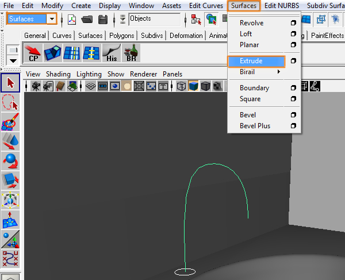345x280 pixels.
Task: Save the scene with floppy disk icon
Action: 103,20
